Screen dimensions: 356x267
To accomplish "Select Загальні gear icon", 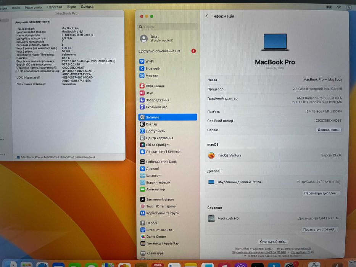I will pyautogui.click(x=142, y=117).
